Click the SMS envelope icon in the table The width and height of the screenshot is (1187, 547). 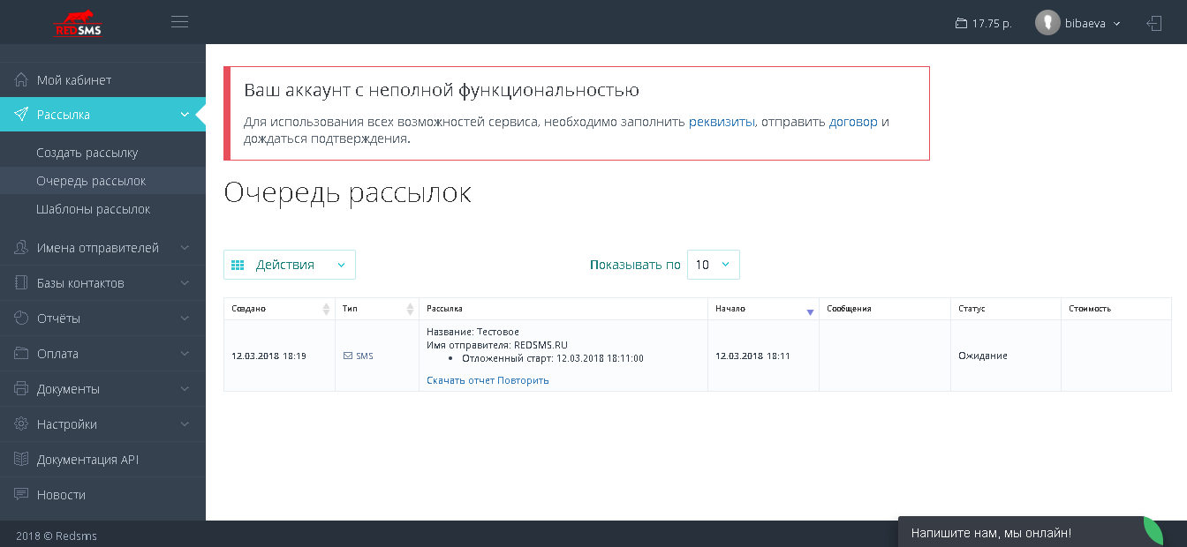(347, 356)
